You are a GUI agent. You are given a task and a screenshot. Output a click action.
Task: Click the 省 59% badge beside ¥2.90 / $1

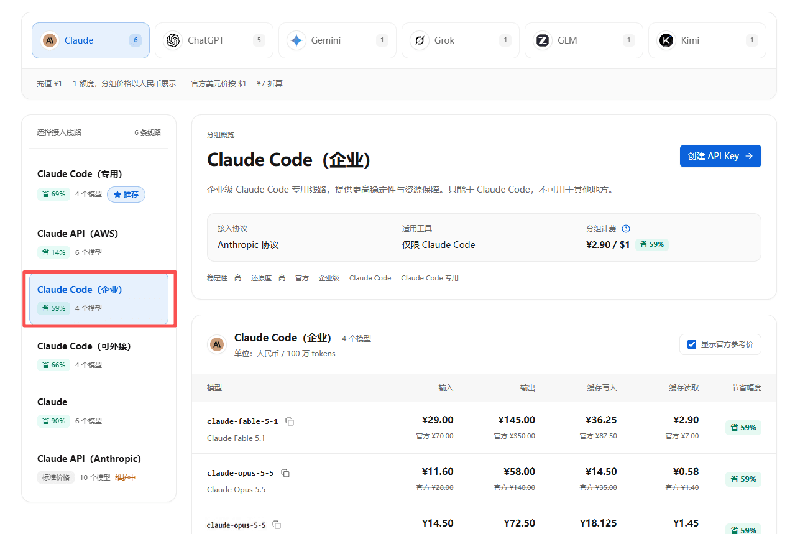click(652, 245)
